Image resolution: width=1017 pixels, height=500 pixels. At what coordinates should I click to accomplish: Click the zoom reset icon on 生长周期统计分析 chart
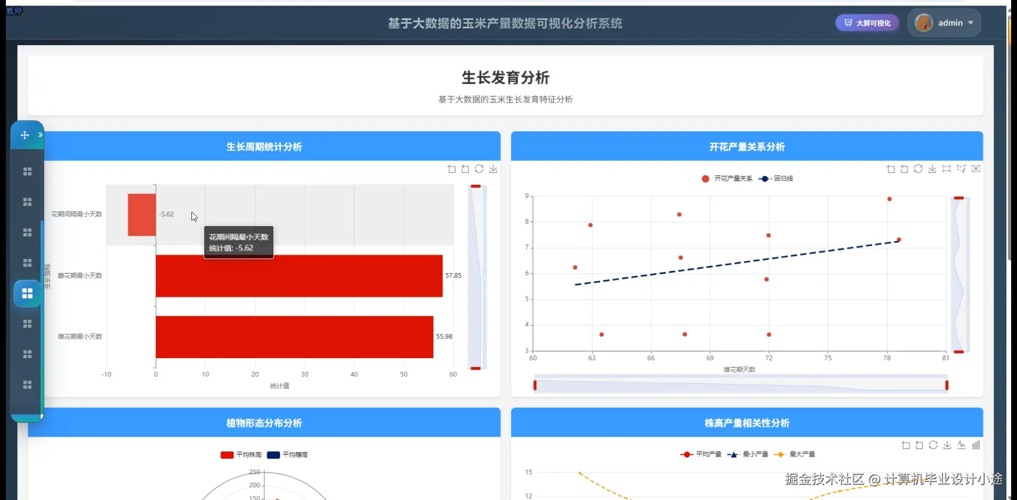(480, 169)
